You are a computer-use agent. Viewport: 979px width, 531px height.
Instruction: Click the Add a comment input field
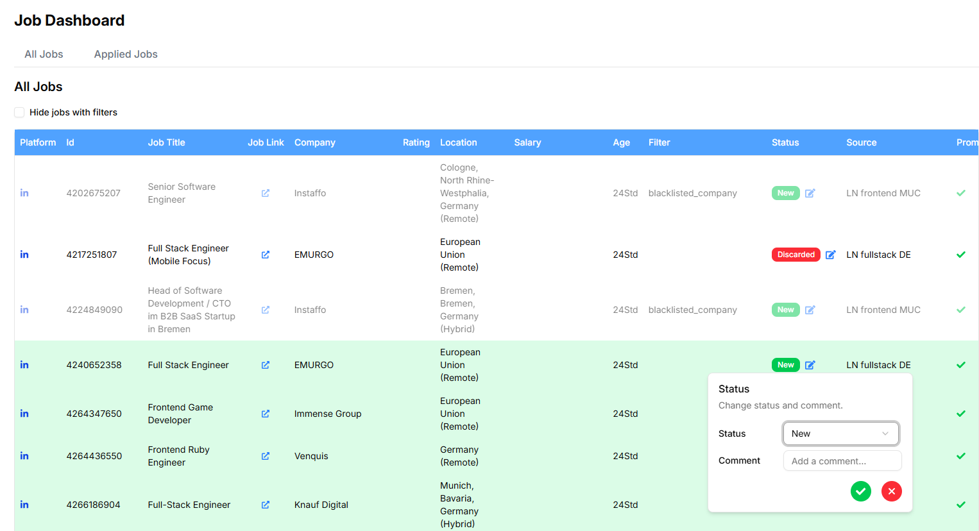842,460
